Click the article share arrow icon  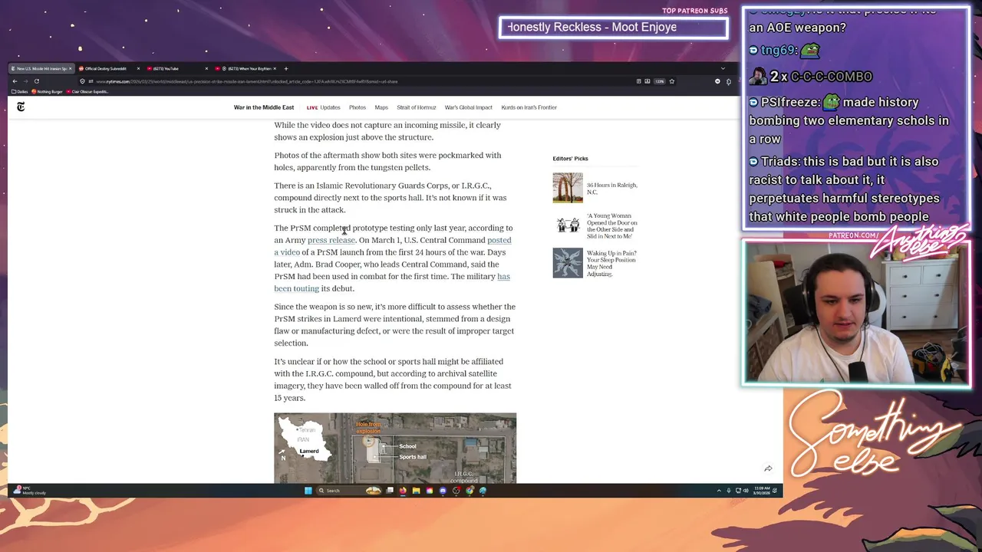click(768, 468)
